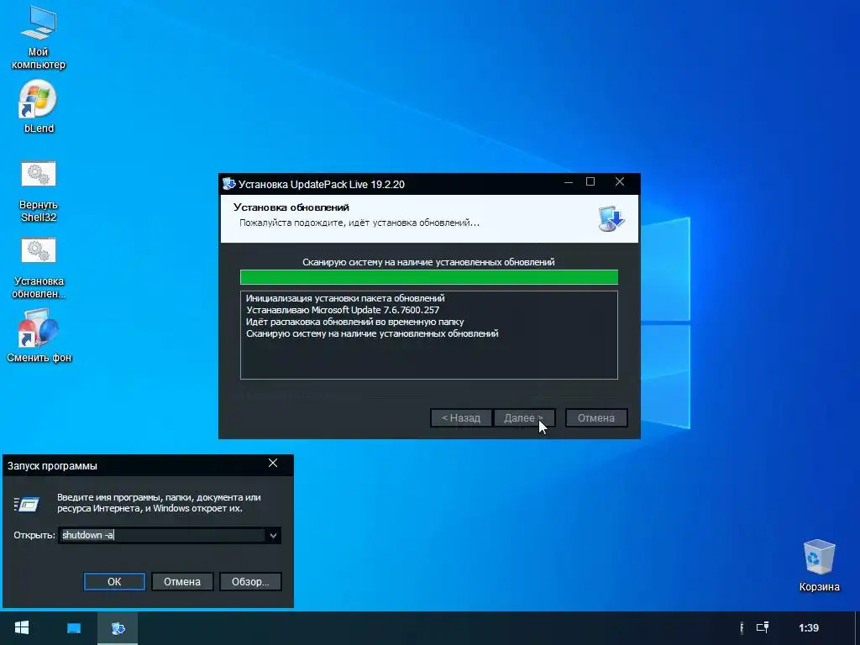
Task: Click the green installation progress bar
Action: pyautogui.click(x=429, y=277)
